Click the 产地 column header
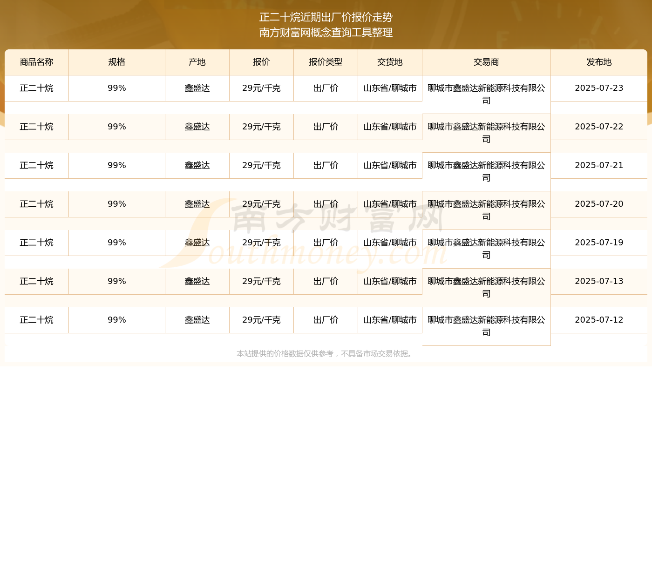The width and height of the screenshot is (652, 561). pyautogui.click(x=197, y=62)
